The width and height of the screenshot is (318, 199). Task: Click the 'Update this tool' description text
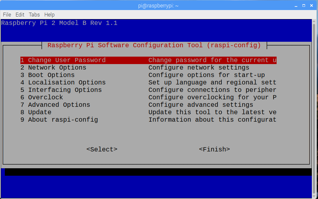pos(212,112)
